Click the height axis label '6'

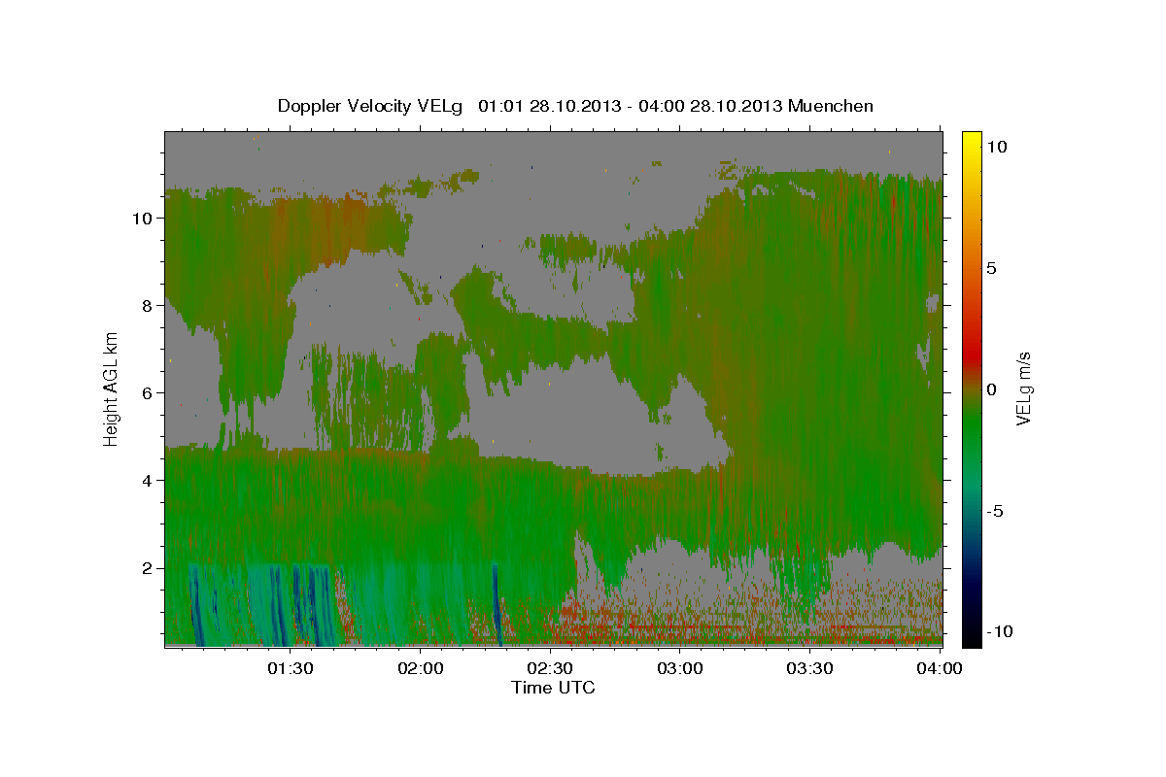point(146,392)
